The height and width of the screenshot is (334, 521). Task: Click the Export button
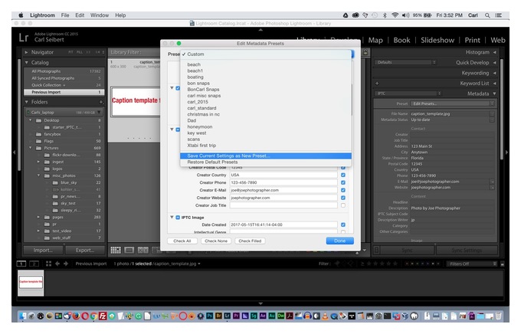85,250
